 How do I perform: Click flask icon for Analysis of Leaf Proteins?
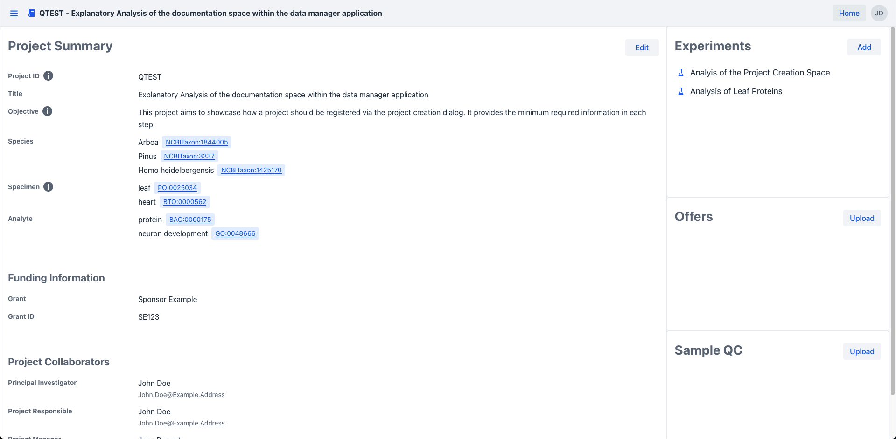(681, 91)
